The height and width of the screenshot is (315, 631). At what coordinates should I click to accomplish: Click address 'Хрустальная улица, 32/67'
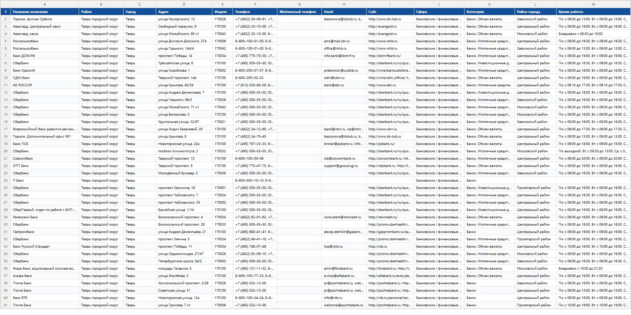pos(184,122)
